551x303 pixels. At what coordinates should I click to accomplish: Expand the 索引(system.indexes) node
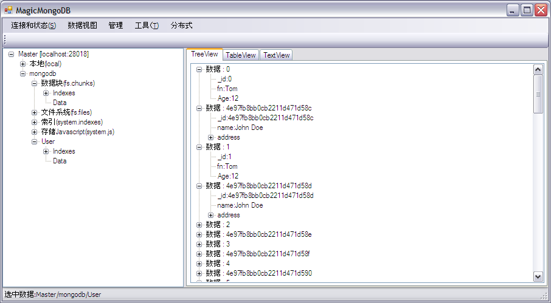pos(34,123)
